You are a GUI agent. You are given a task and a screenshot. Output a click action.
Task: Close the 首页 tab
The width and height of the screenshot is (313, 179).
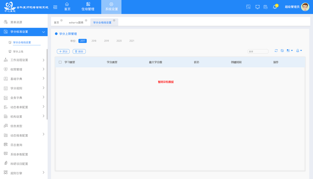62,20
